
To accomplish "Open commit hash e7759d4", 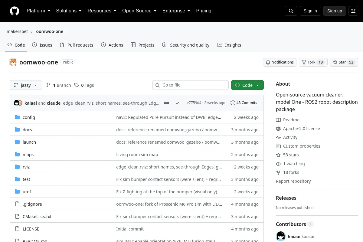I will coord(194,103).
